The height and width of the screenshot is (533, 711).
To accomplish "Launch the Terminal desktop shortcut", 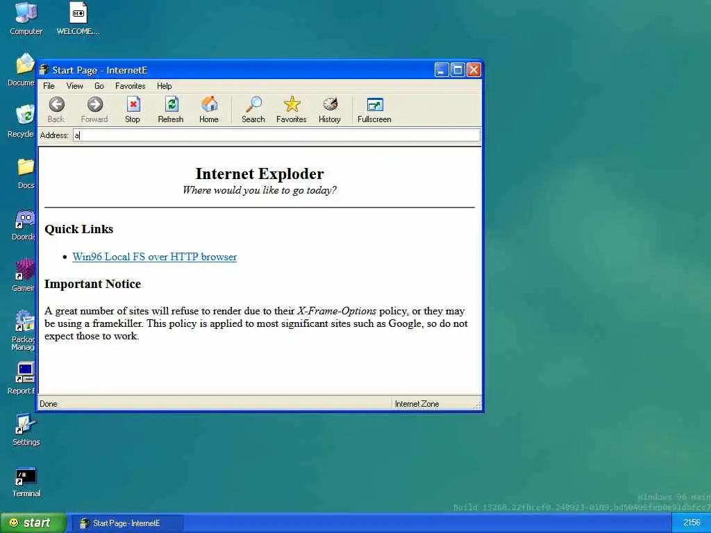I will [x=26, y=475].
